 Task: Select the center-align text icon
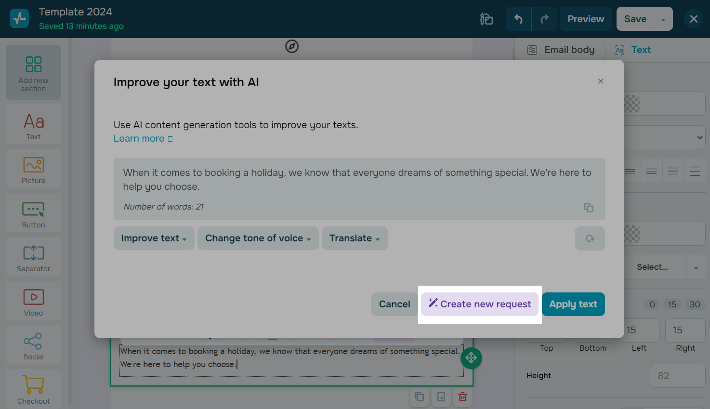pos(651,171)
